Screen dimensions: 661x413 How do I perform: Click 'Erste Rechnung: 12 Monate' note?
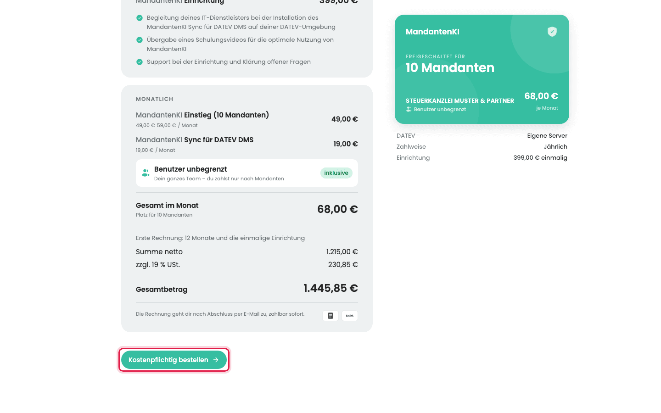point(220,238)
